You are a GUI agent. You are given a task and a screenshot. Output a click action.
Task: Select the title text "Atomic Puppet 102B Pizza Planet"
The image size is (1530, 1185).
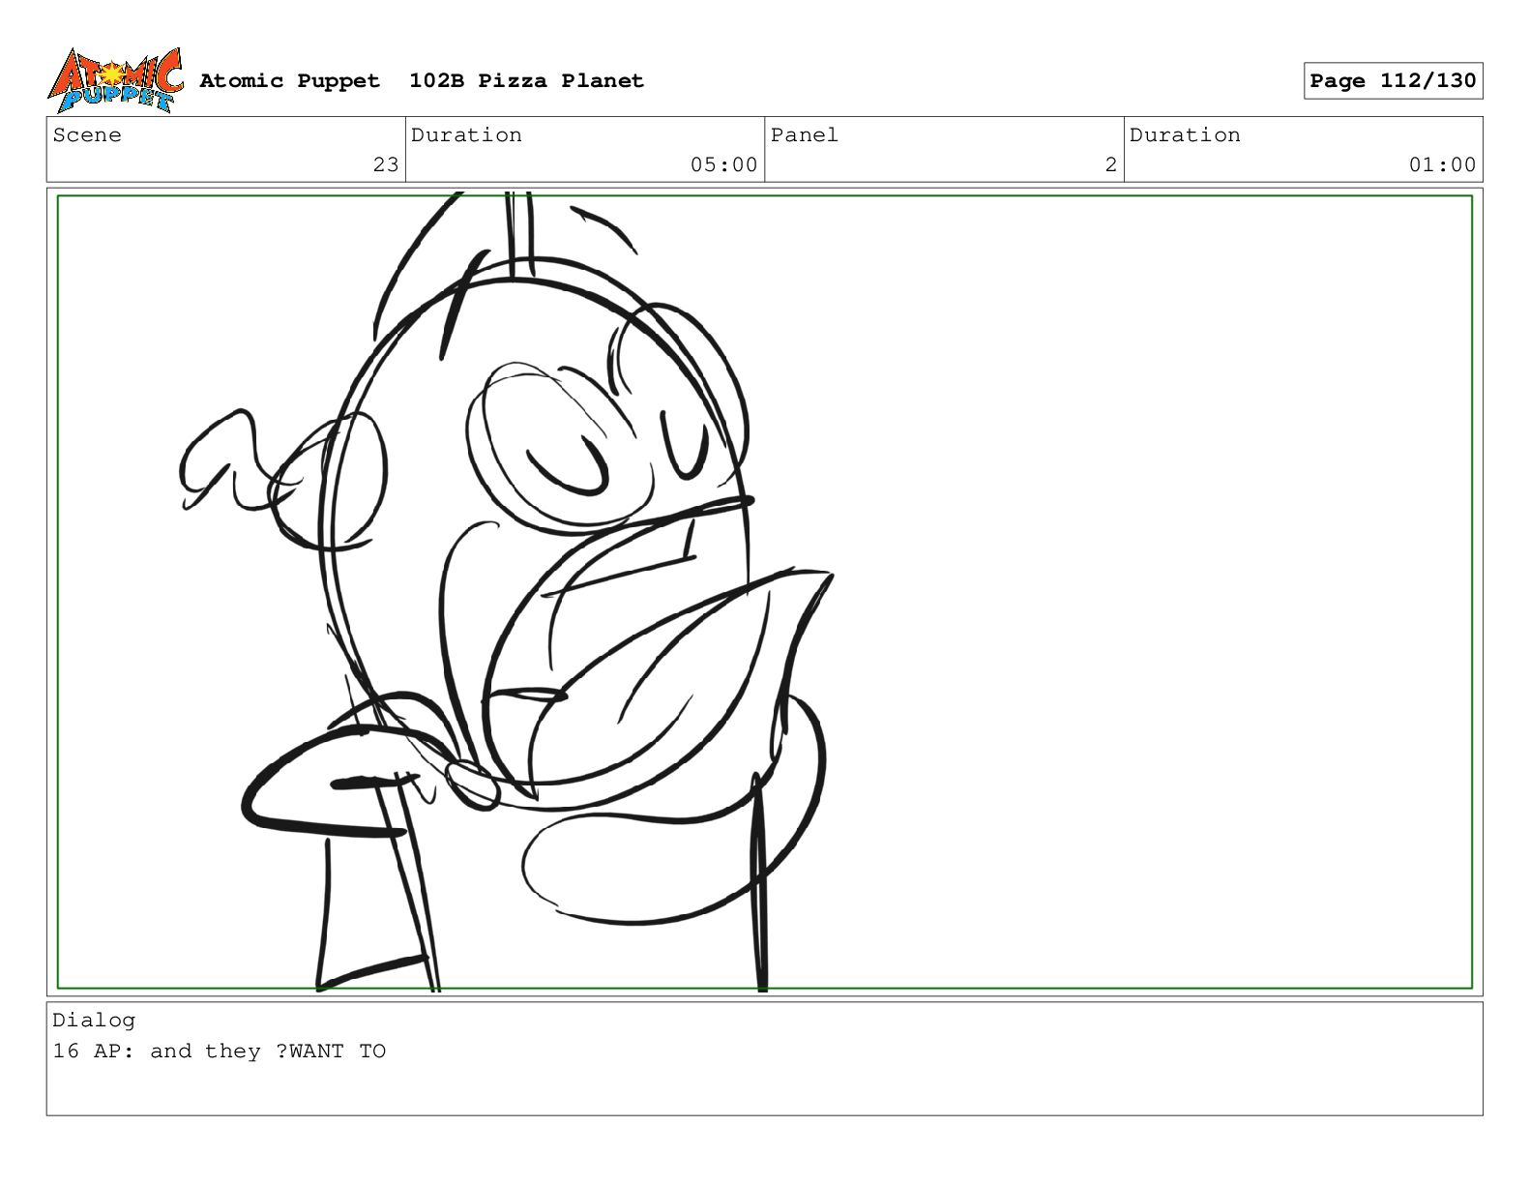point(422,80)
